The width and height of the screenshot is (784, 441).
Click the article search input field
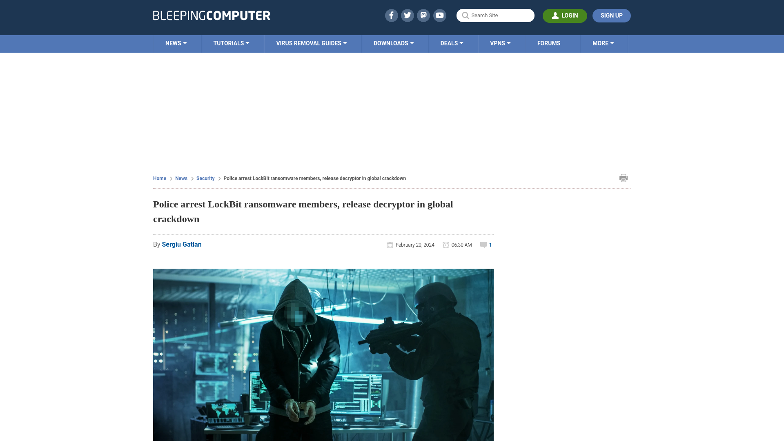[x=495, y=15]
